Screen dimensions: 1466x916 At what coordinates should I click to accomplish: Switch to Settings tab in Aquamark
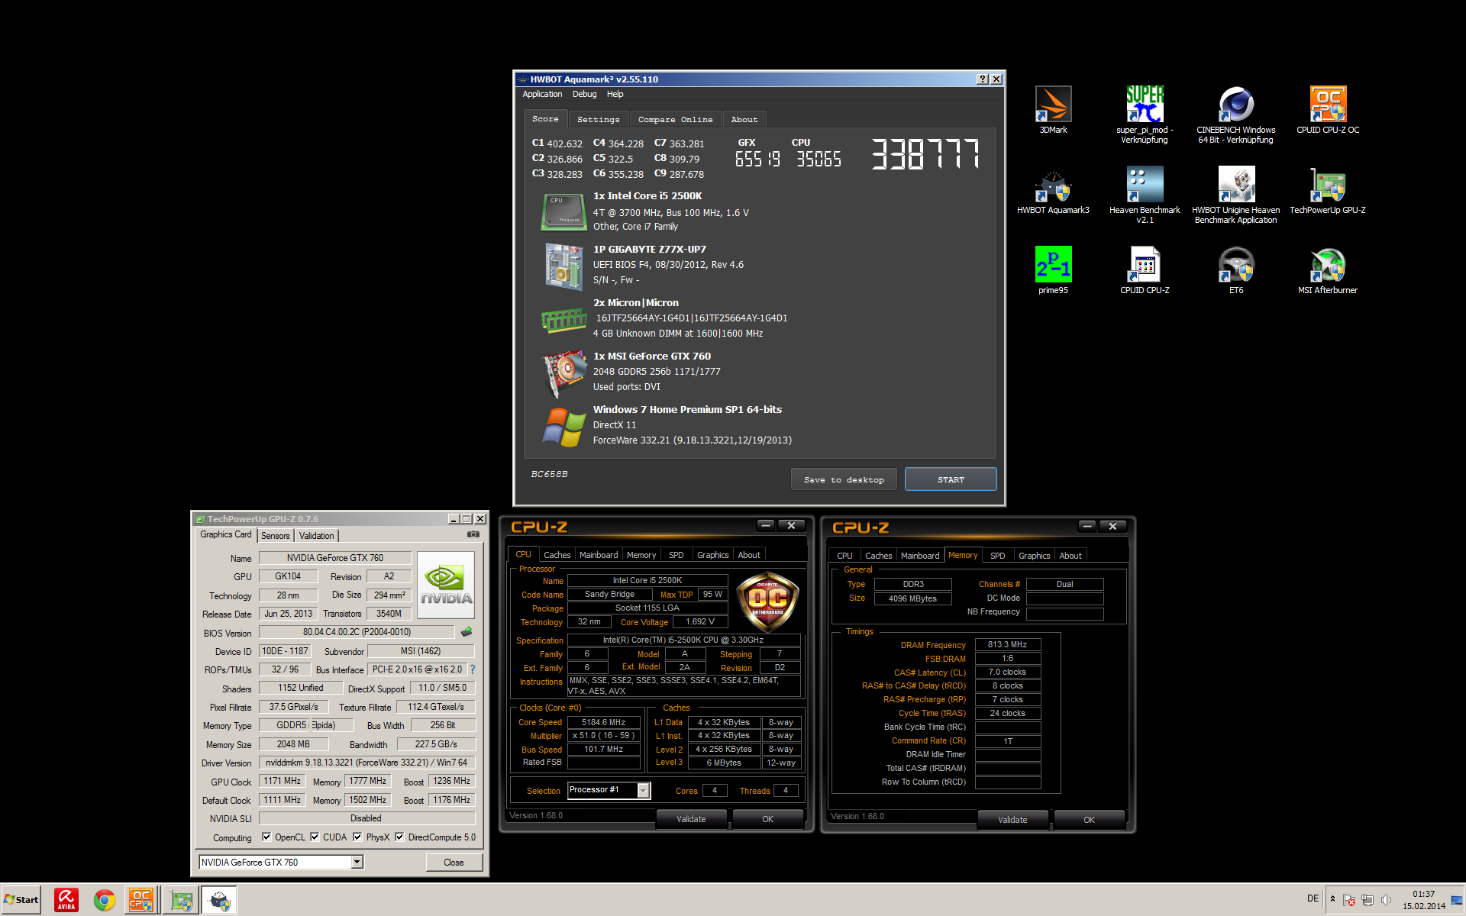coord(598,119)
